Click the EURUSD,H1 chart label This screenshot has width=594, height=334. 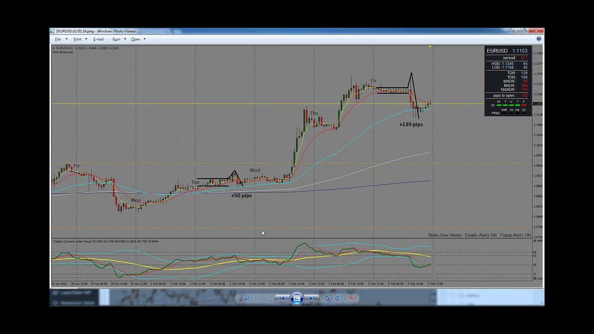(64, 48)
